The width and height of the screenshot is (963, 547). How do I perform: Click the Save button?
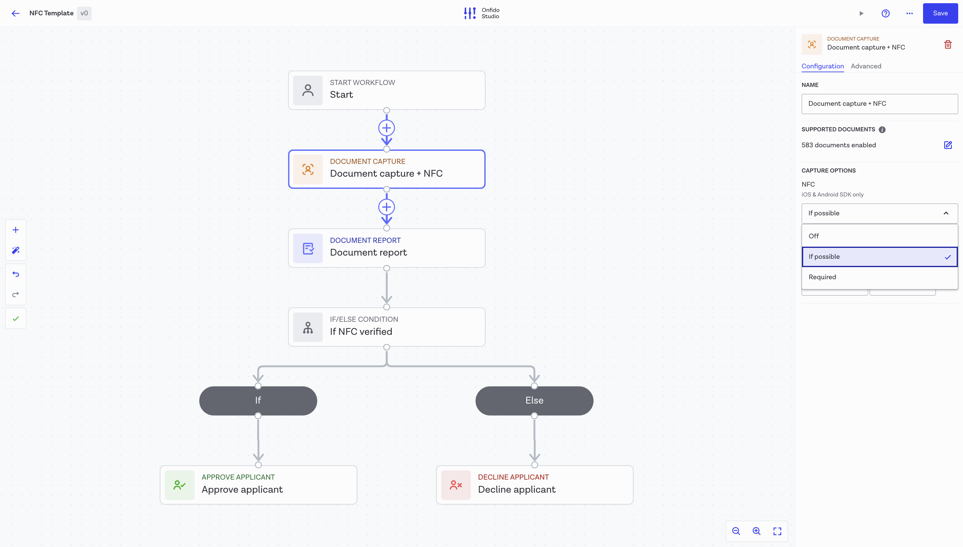pos(940,13)
